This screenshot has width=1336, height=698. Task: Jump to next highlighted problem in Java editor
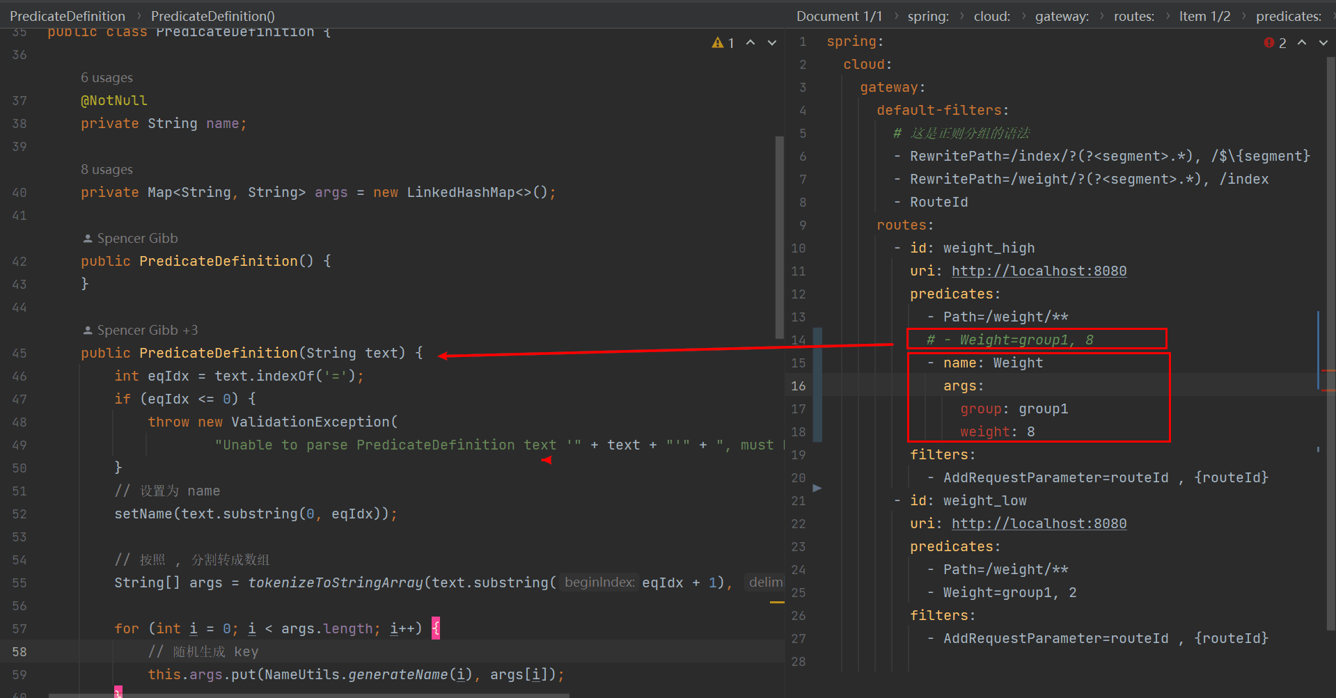coord(771,43)
